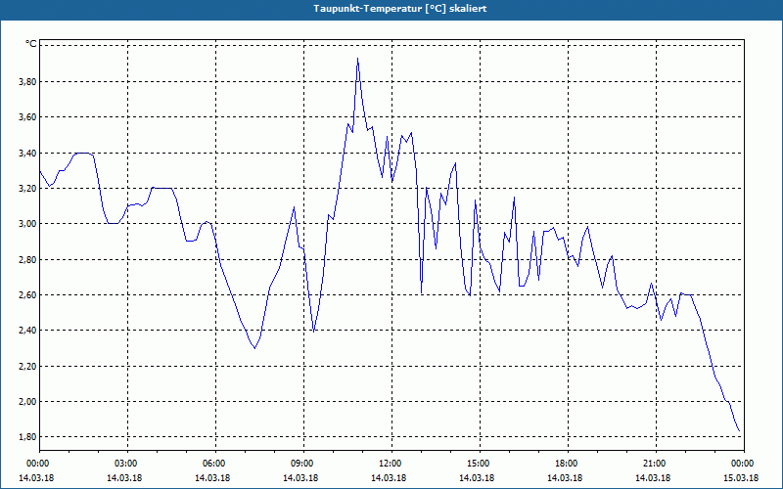Click the 3,20 y-axis value
Image resolution: width=783 pixels, height=489 pixels.
pyautogui.click(x=27, y=188)
